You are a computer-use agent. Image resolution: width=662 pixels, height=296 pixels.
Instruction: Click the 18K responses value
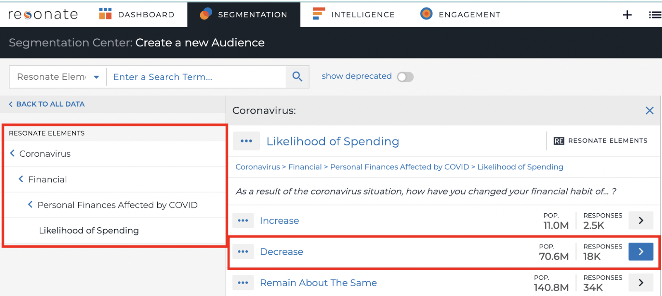pyautogui.click(x=592, y=256)
